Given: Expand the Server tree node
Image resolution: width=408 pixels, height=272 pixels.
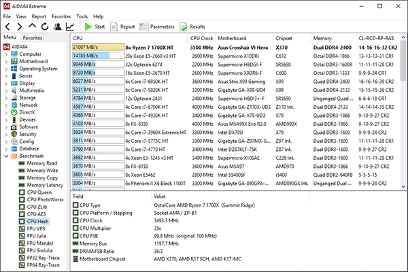Looking at the screenshot, I should pos(6,76).
